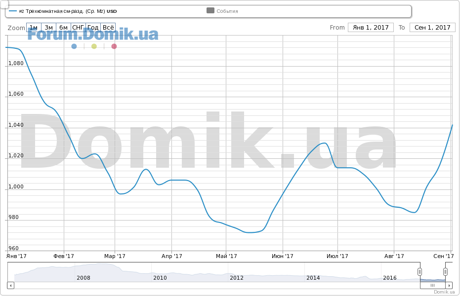Click the 1,040 y-axis value

(x=16, y=125)
